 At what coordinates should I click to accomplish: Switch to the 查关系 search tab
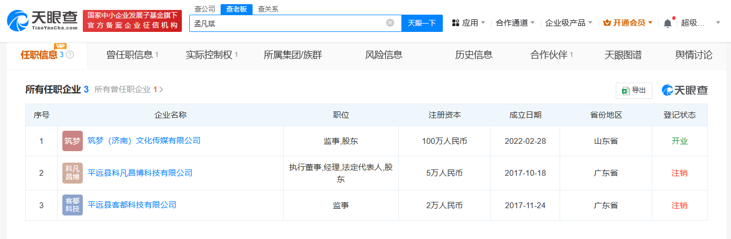[268, 9]
